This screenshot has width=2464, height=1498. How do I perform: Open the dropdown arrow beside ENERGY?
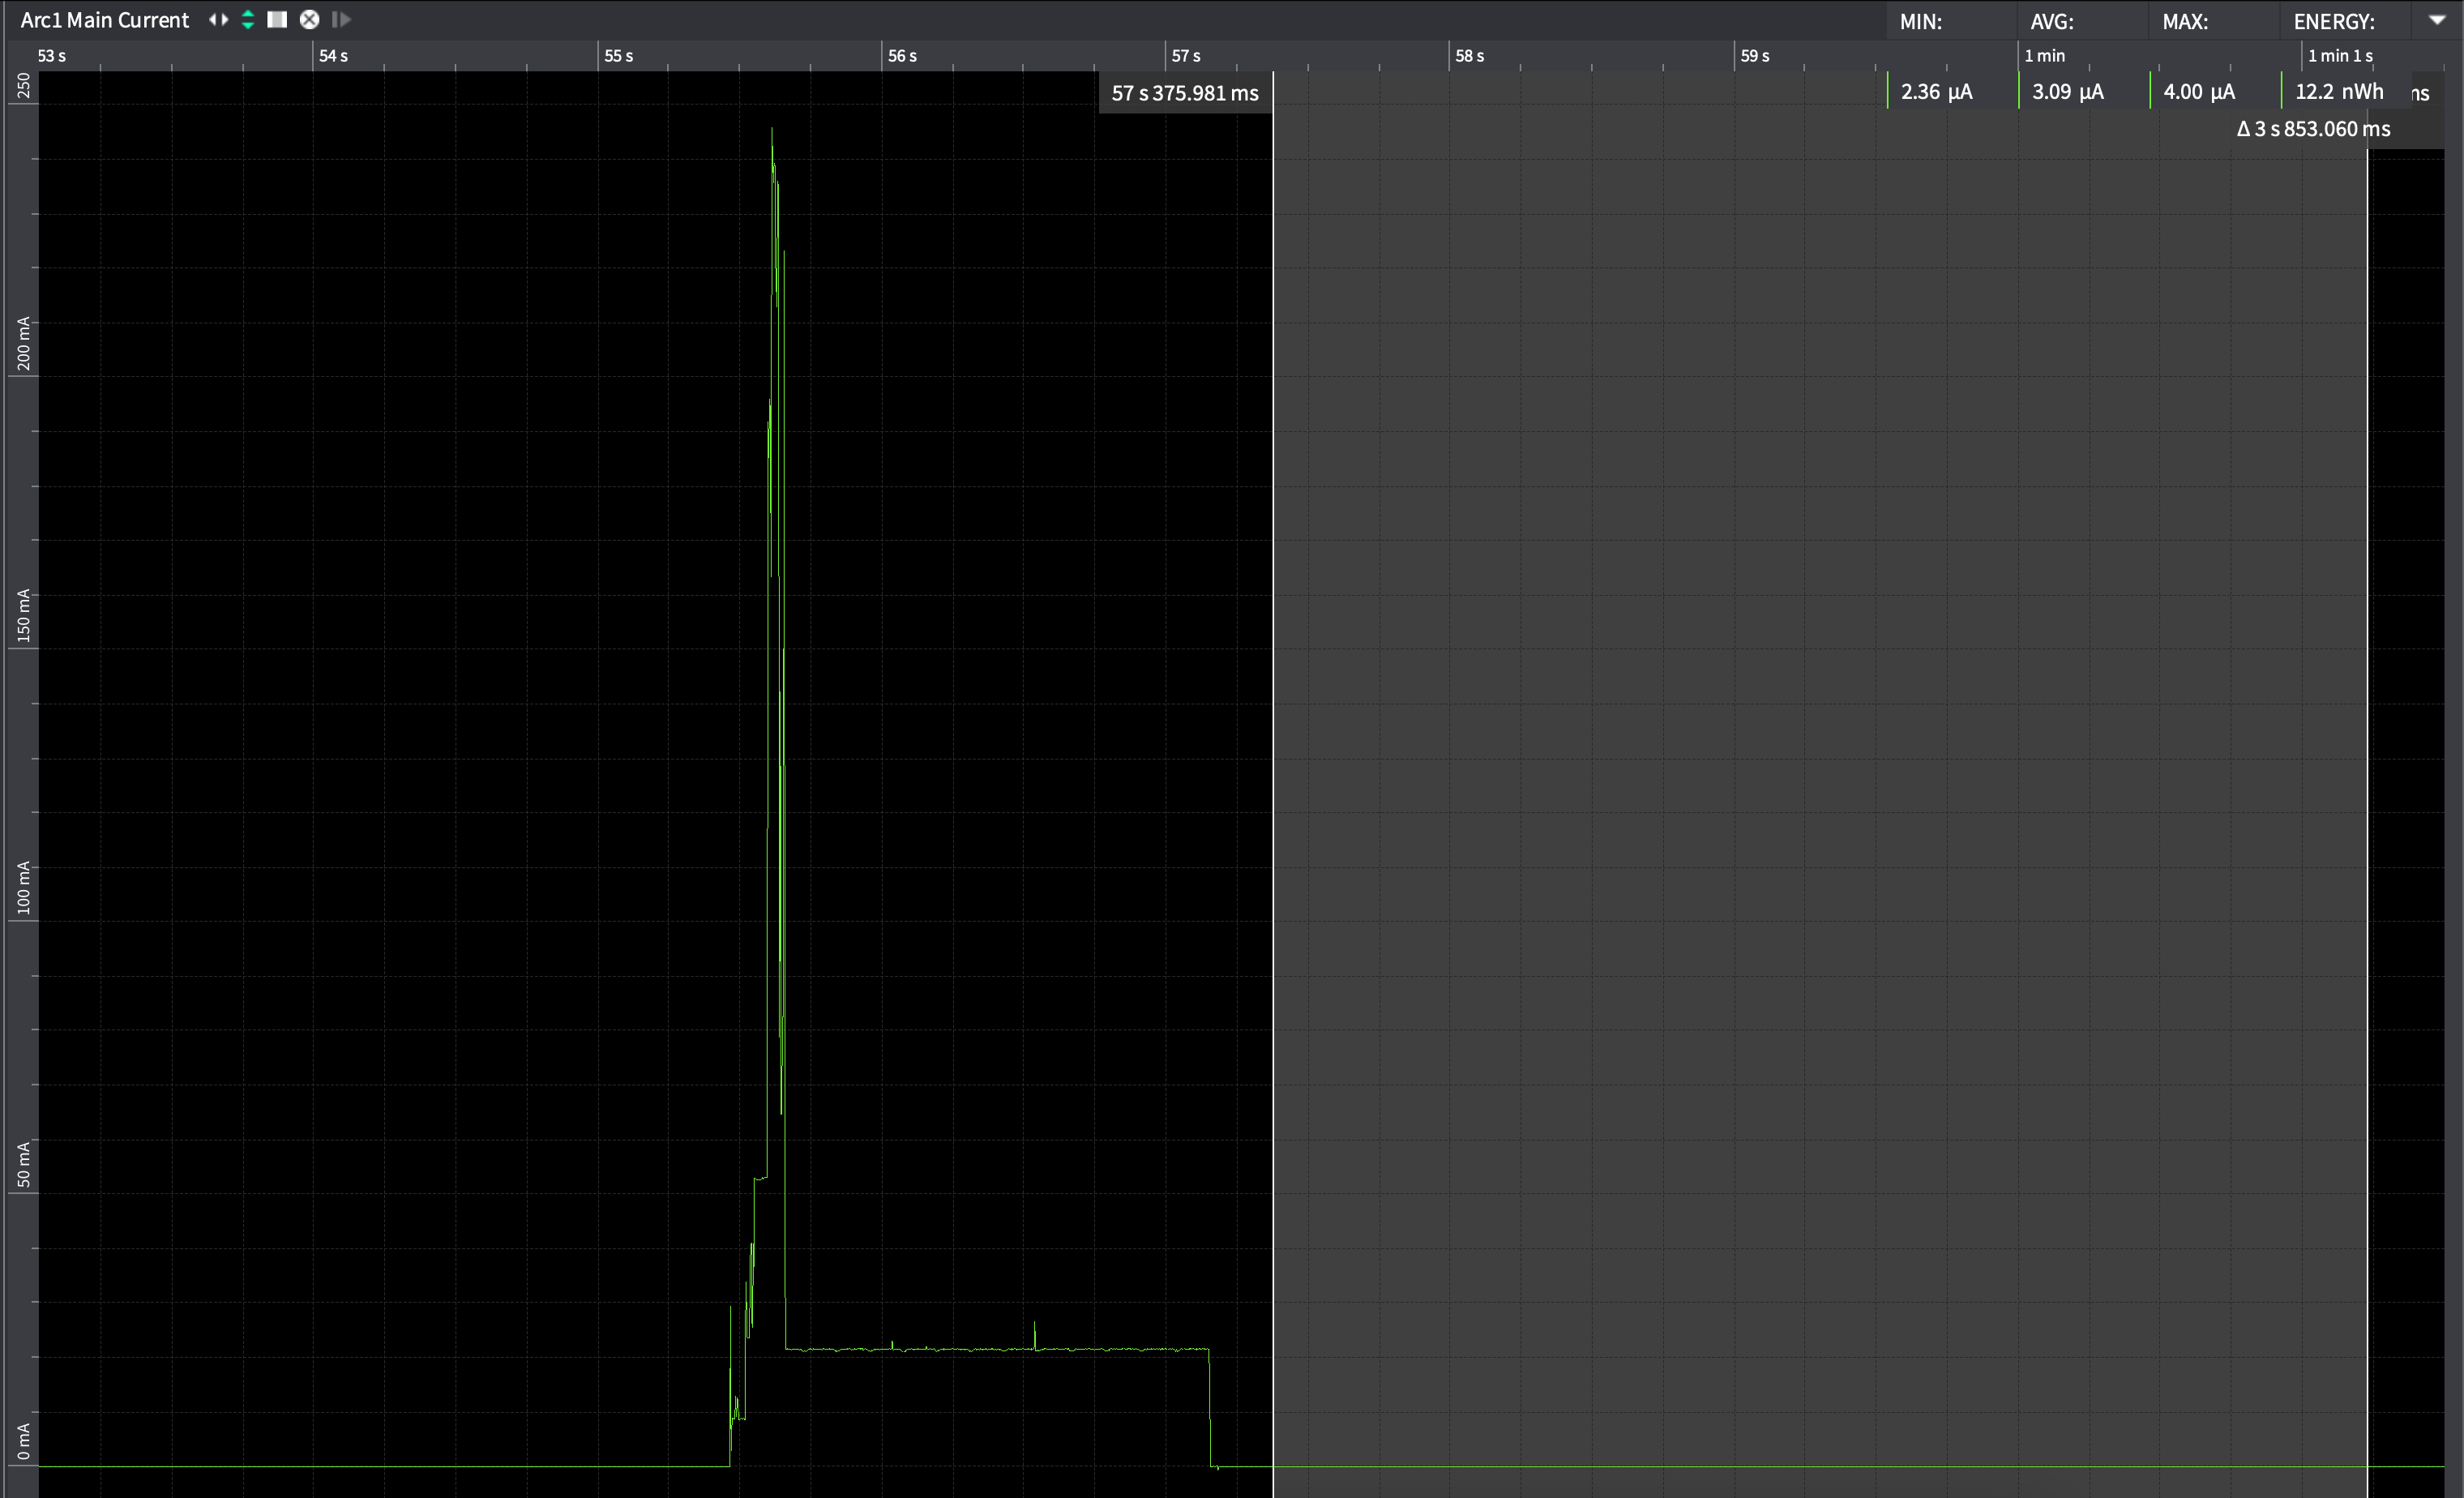coord(2436,20)
